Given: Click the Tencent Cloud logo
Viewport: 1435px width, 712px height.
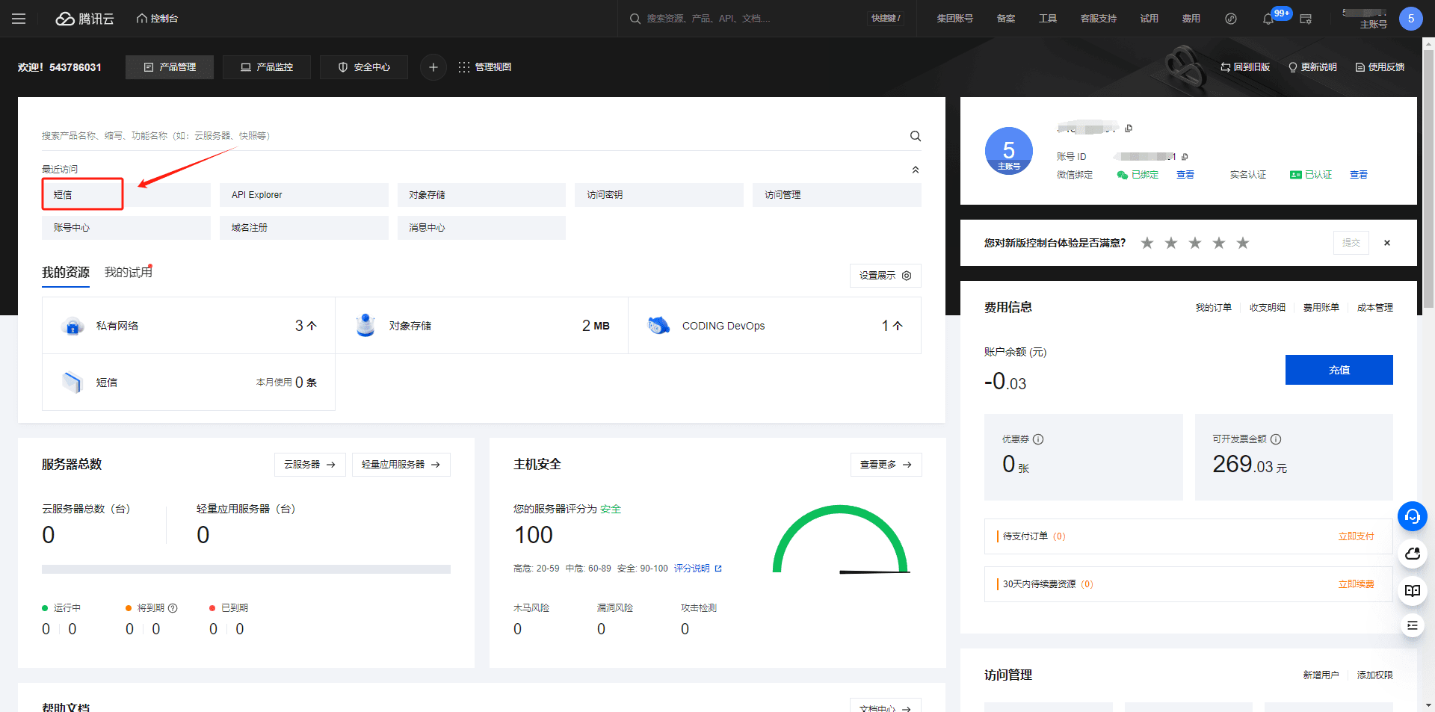Looking at the screenshot, I should pyautogui.click(x=84, y=19).
